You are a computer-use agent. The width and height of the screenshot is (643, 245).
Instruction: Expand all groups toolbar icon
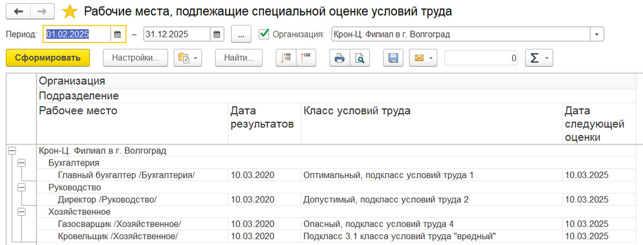click(286, 58)
